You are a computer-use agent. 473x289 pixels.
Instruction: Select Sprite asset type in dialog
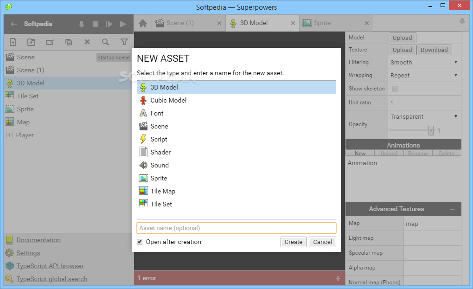click(x=236, y=178)
